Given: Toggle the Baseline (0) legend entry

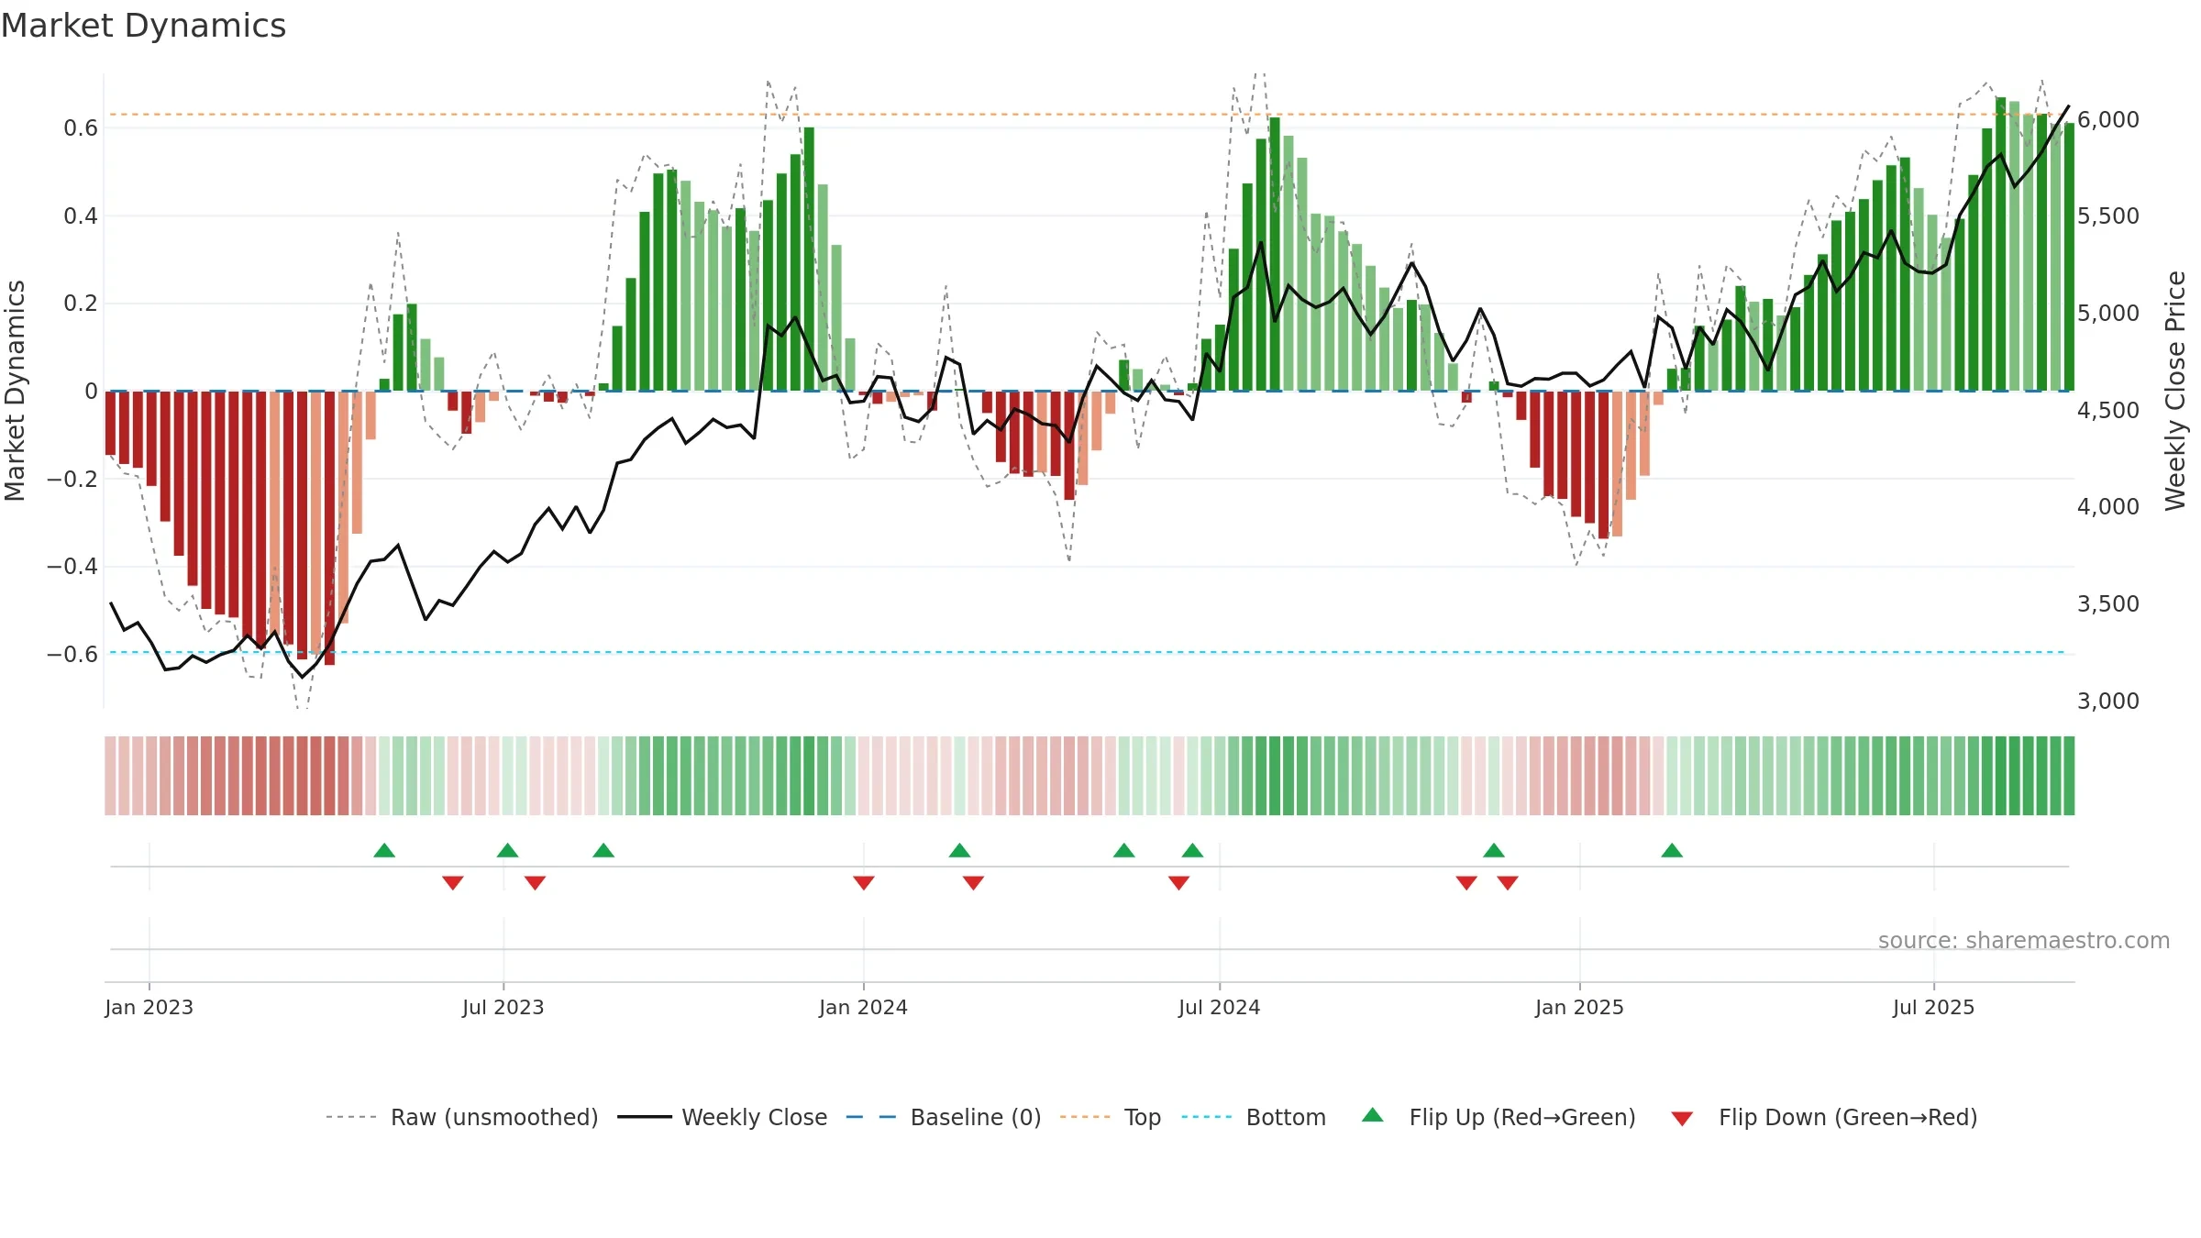Looking at the screenshot, I should click(944, 1117).
